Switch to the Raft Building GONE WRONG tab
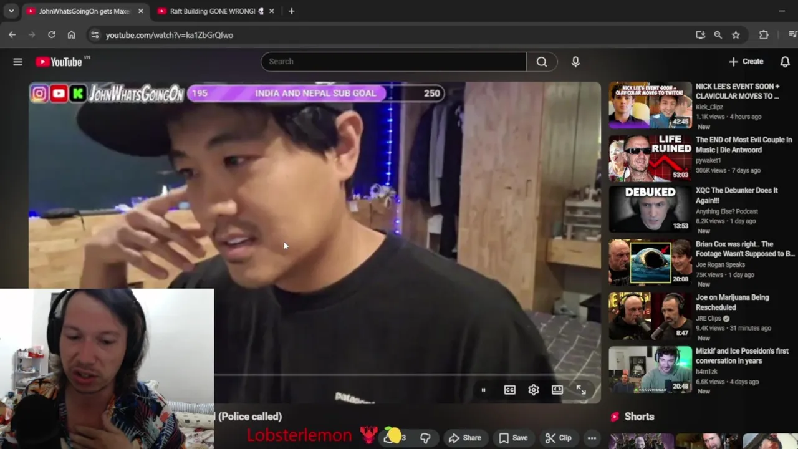This screenshot has width=798, height=449. [x=216, y=11]
